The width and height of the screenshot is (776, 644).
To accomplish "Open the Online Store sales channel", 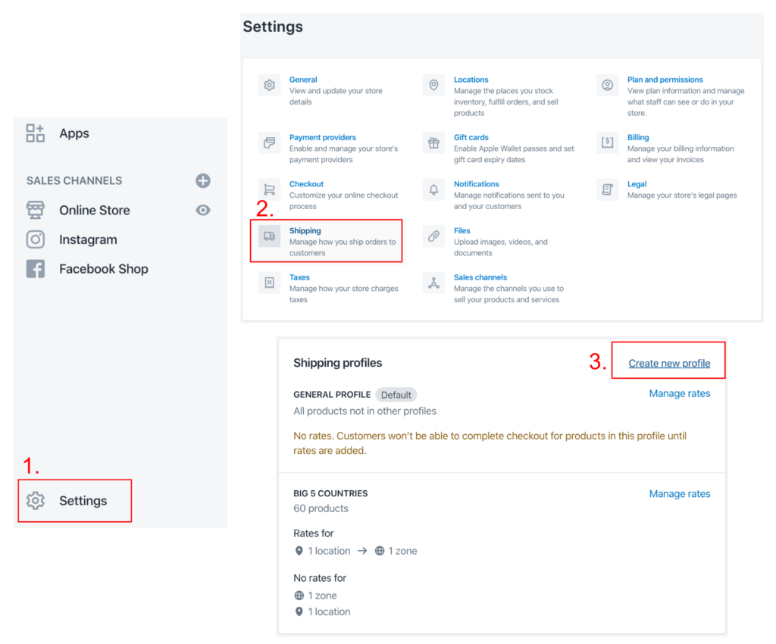I will click(94, 210).
